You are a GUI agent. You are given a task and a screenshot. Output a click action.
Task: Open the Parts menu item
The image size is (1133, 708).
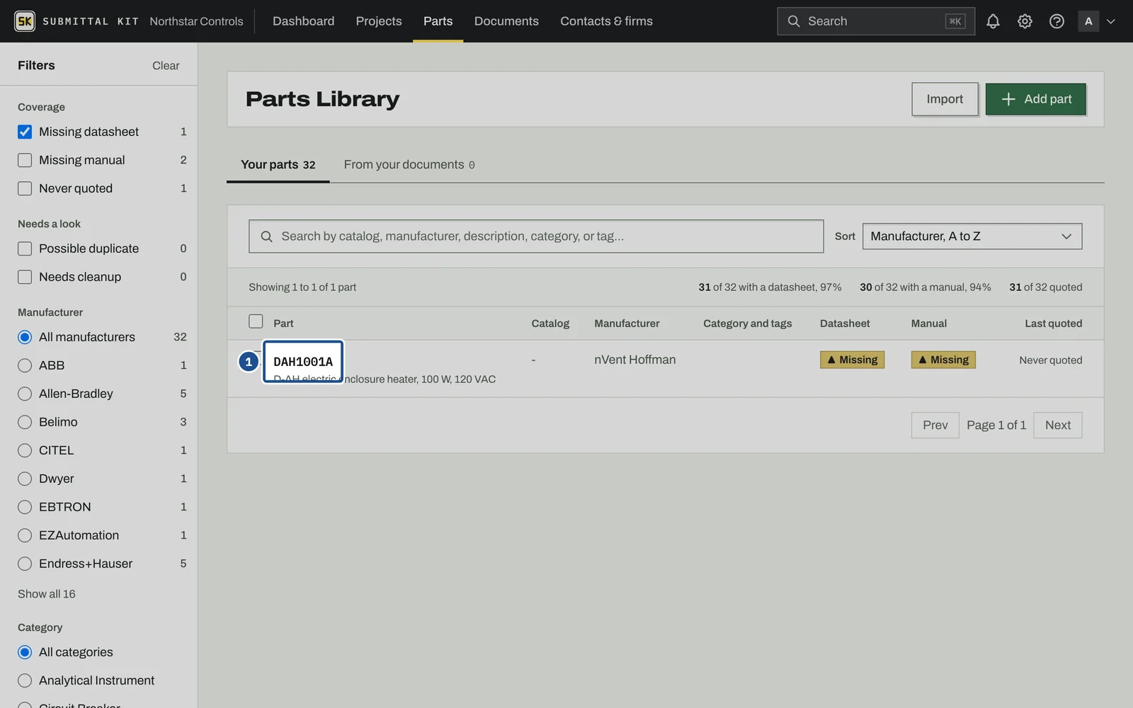[438, 21]
